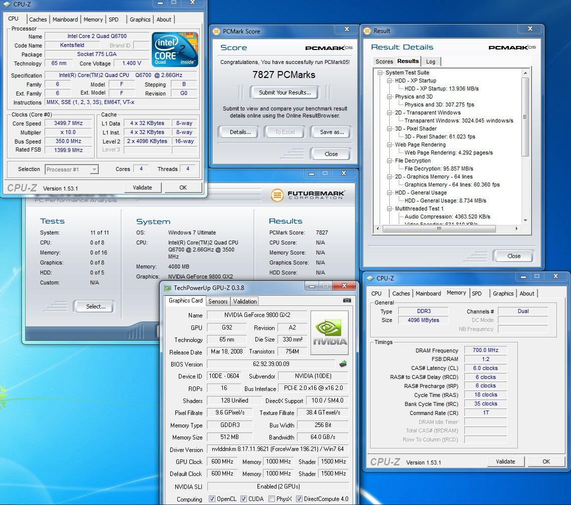Image resolution: width=571 pixels, height=505 pixels.
Task: Open the Mainboard tab in top-left CPU-Z
Action: [x=65, y=19]
